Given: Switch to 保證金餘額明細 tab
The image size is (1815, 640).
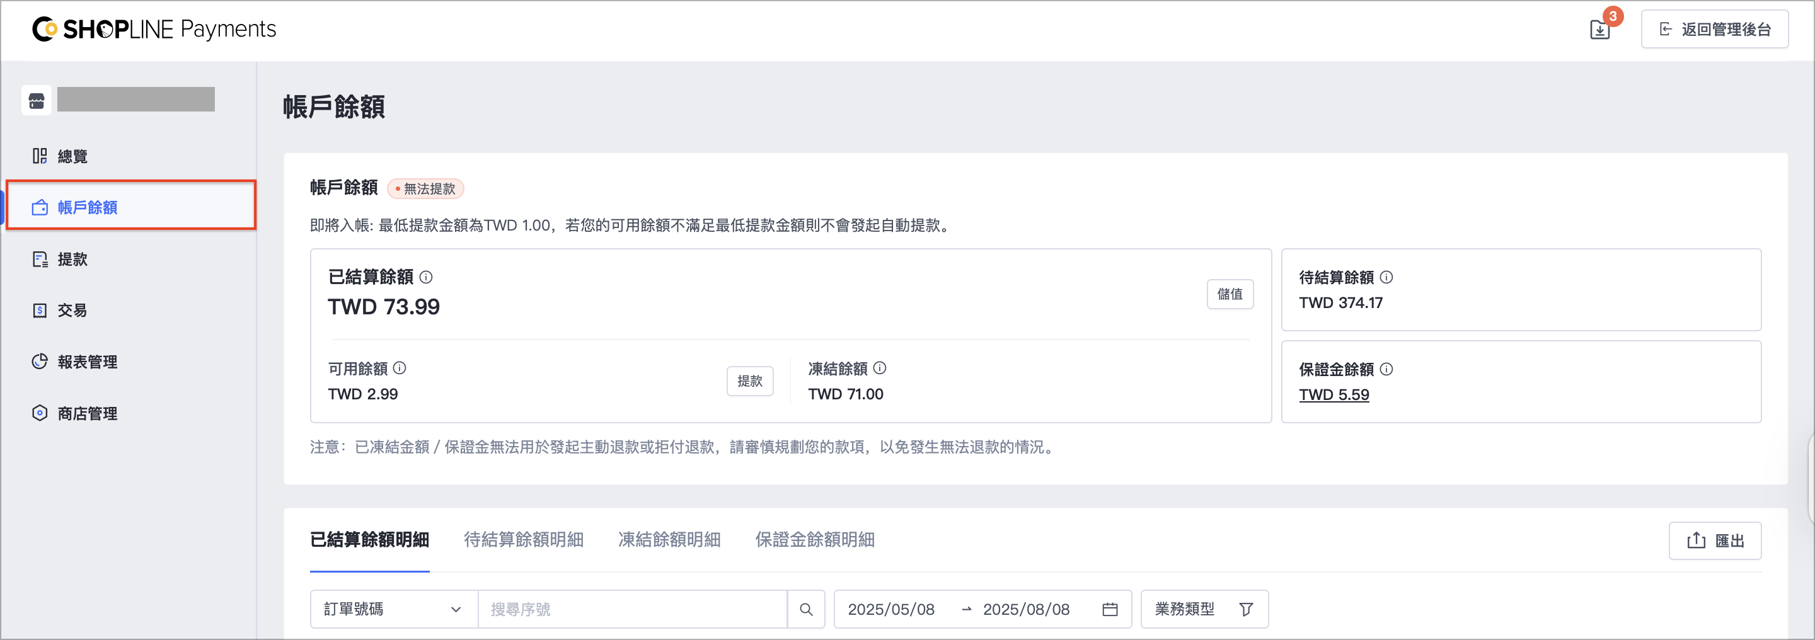Looking at the screenshot, I should (814, 540).
